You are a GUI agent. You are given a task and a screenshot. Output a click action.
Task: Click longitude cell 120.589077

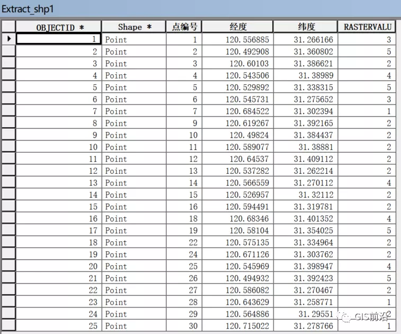pyautogui.click(x=238, y=147)
